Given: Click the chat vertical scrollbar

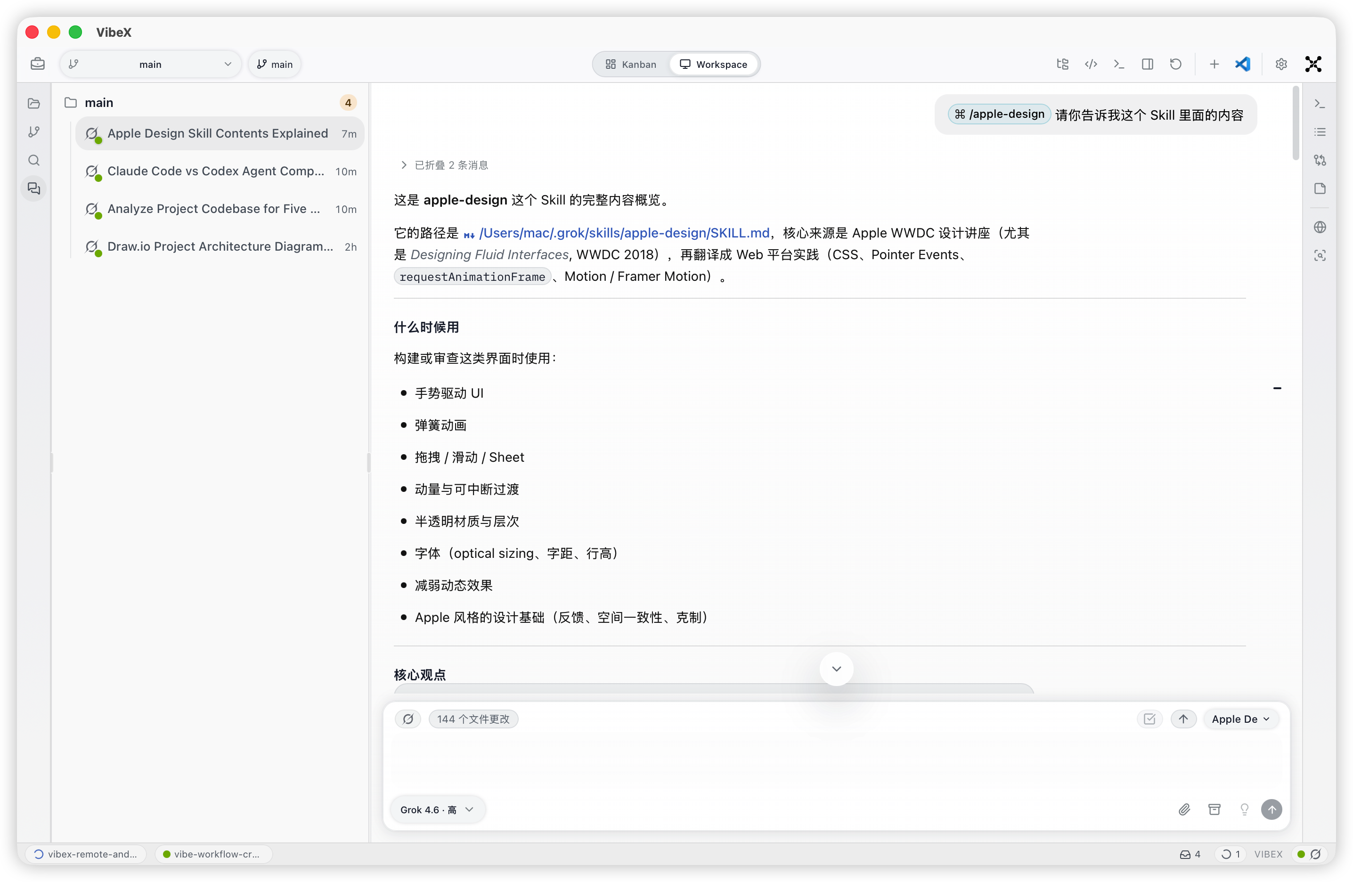Looking at the screenshot, I should [1296, 123].
